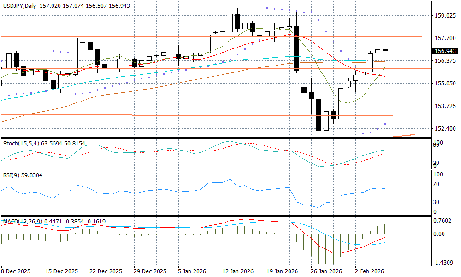Click the 152.400 price axis label
This screenshot has height=277, width=461.
click(x=445, y=129)
